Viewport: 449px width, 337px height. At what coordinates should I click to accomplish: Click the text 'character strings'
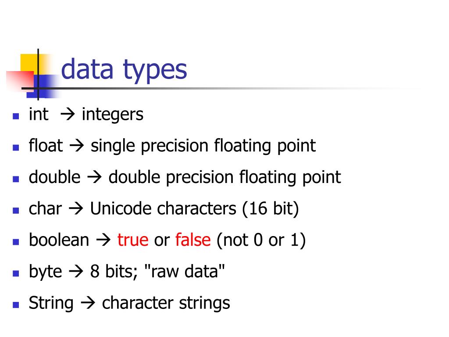click(x=166, y=304)
